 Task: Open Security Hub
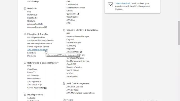(x=72, y=77)
